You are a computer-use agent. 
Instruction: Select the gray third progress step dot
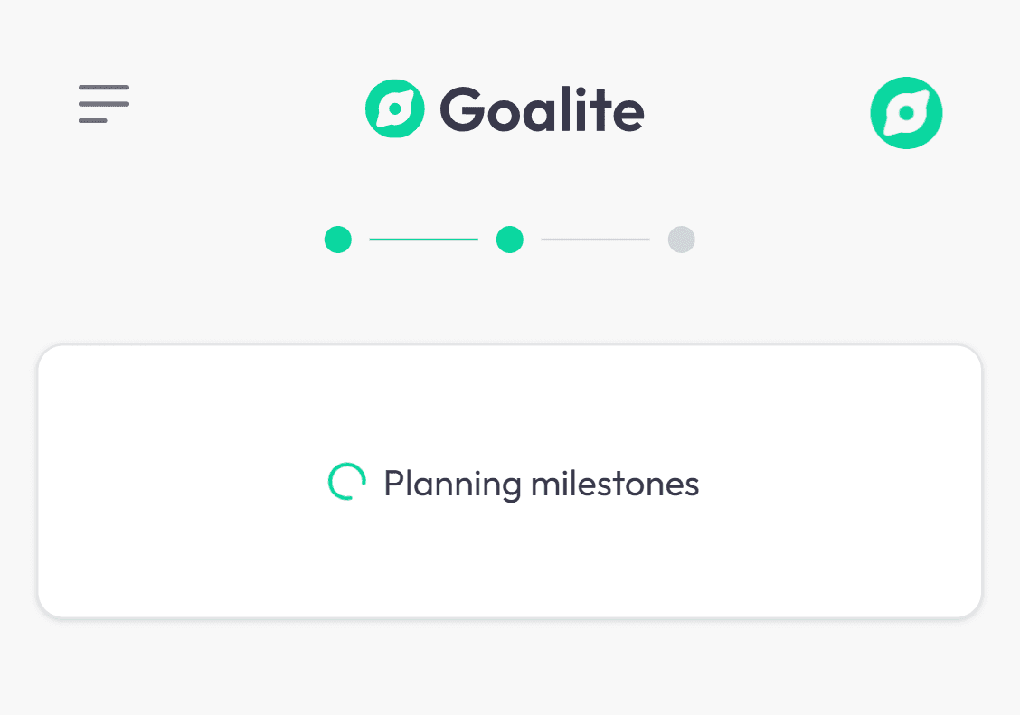[681, 240]
